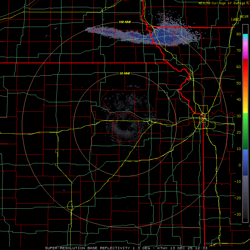Viewport: 250px width, 250px height.
Task: Click the KTWX 13 DEC 25 12:33 timestamp
Action: point(182,248)
